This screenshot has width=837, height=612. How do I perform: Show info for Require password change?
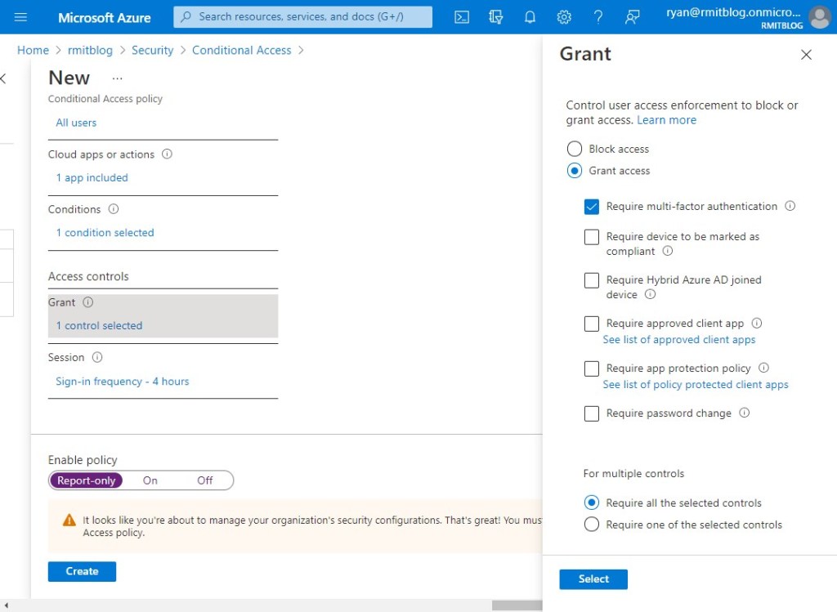[x=745, y=413]
